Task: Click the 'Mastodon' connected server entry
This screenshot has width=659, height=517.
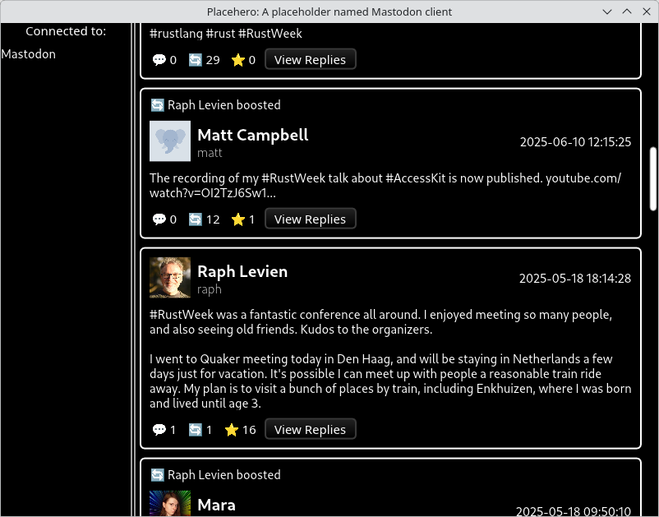Action: [28, 54]
